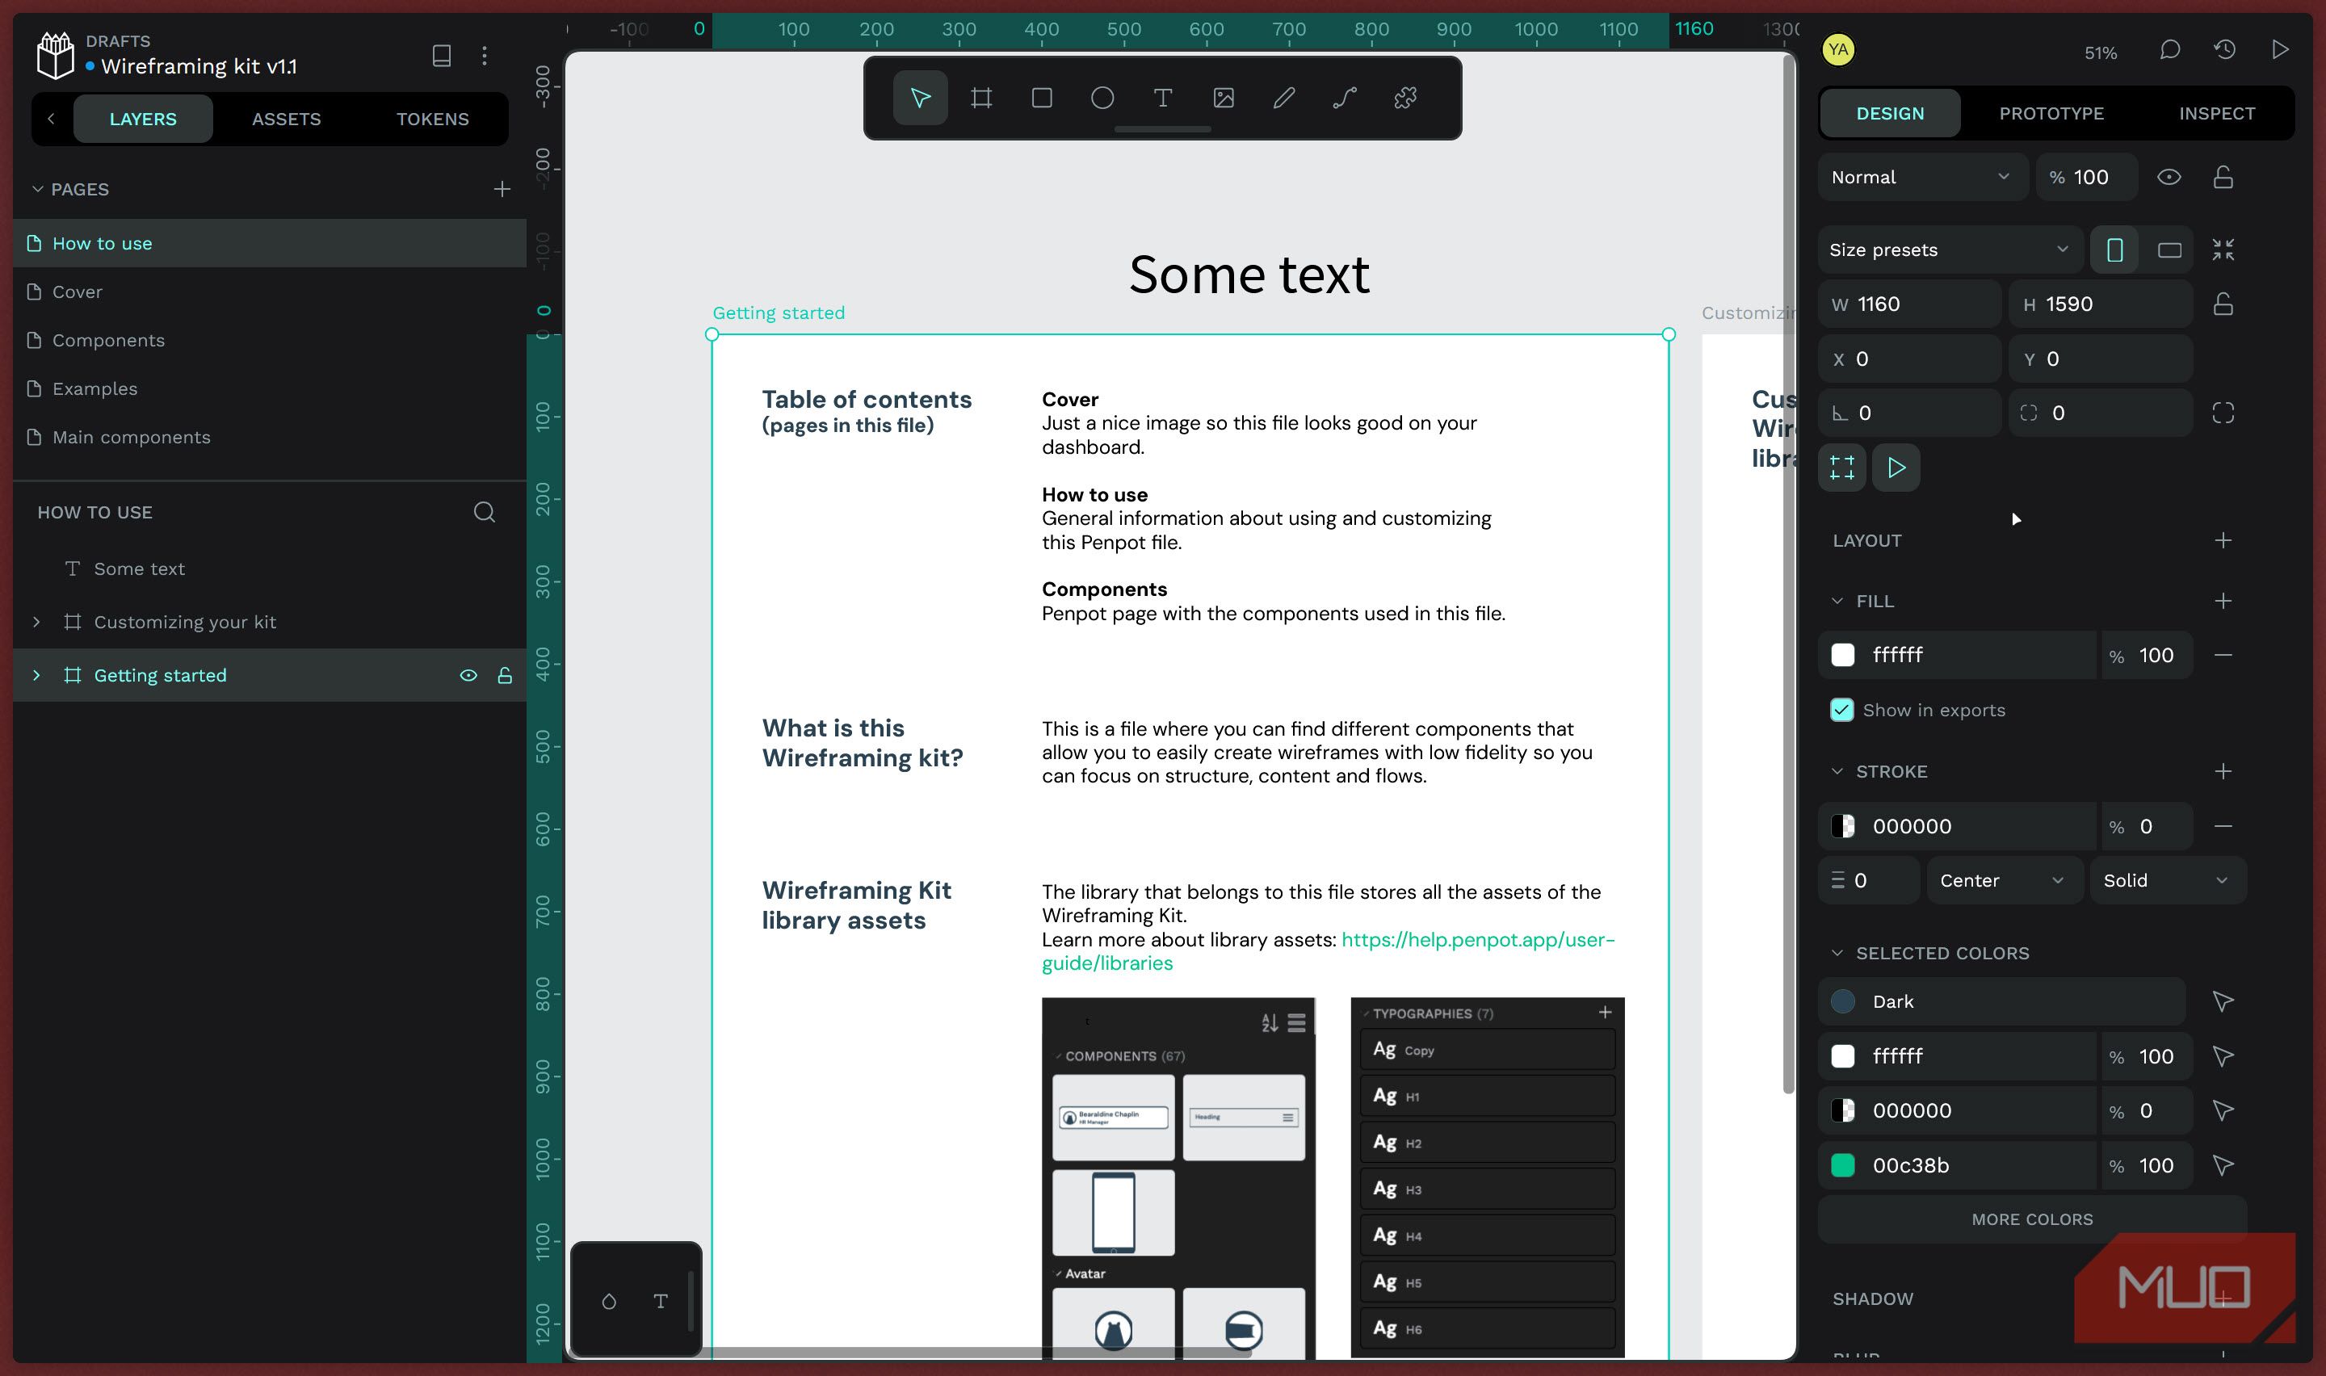Open the file options three-dot menu
The width and height of the screenshot is (2326, 1376).
[484, 56]
